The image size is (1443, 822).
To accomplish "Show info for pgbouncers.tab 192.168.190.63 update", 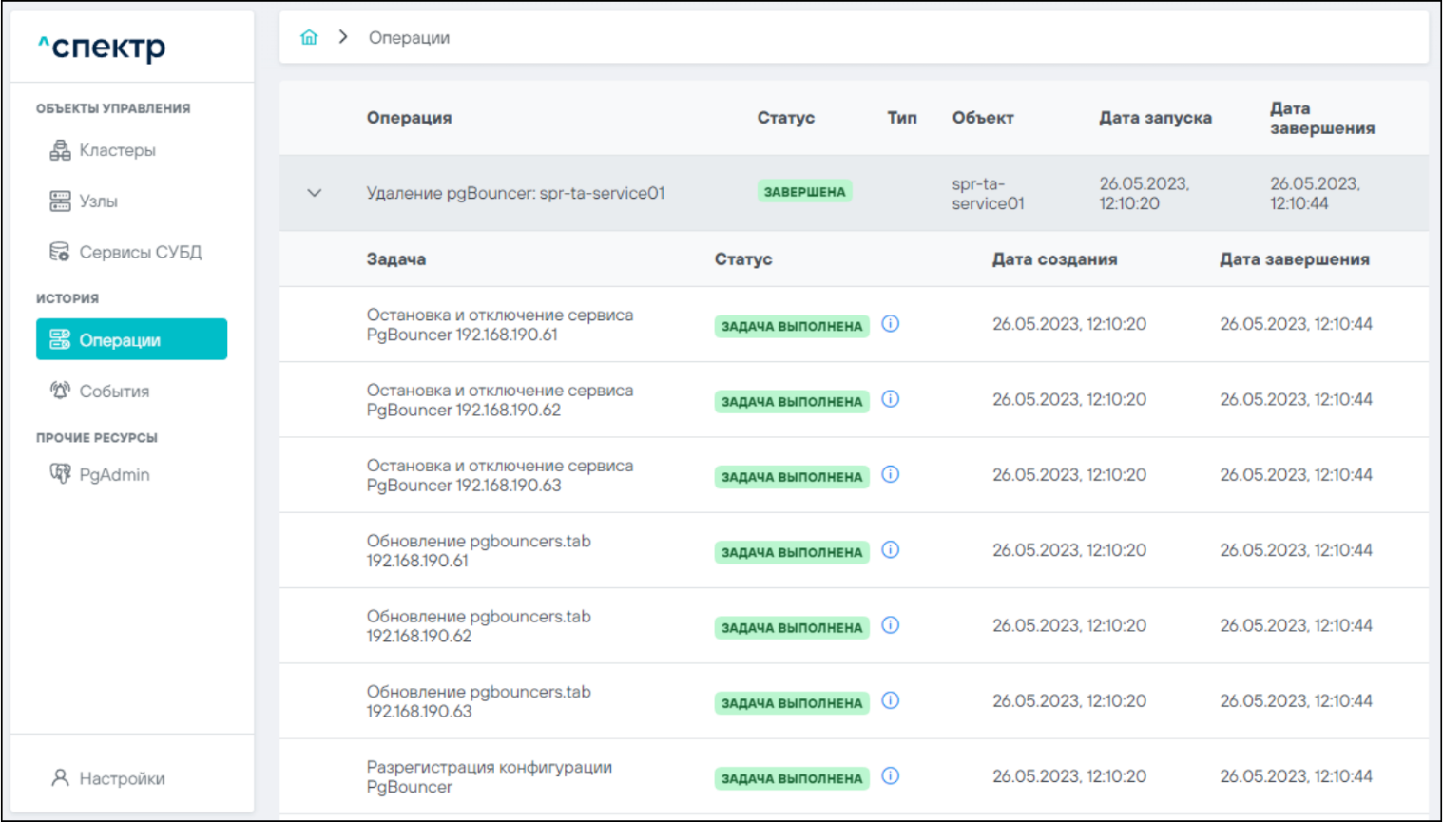I will (x=891, y=700).
